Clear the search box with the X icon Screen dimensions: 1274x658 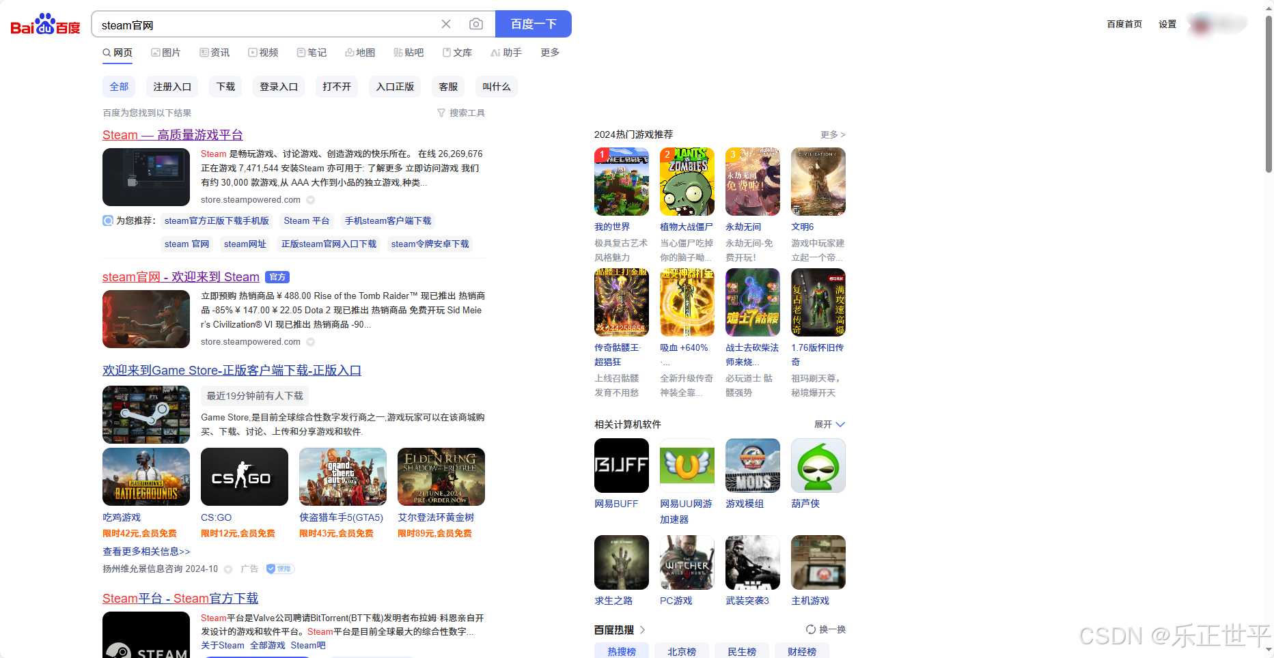pyautogui.click(x=446, y=24)
